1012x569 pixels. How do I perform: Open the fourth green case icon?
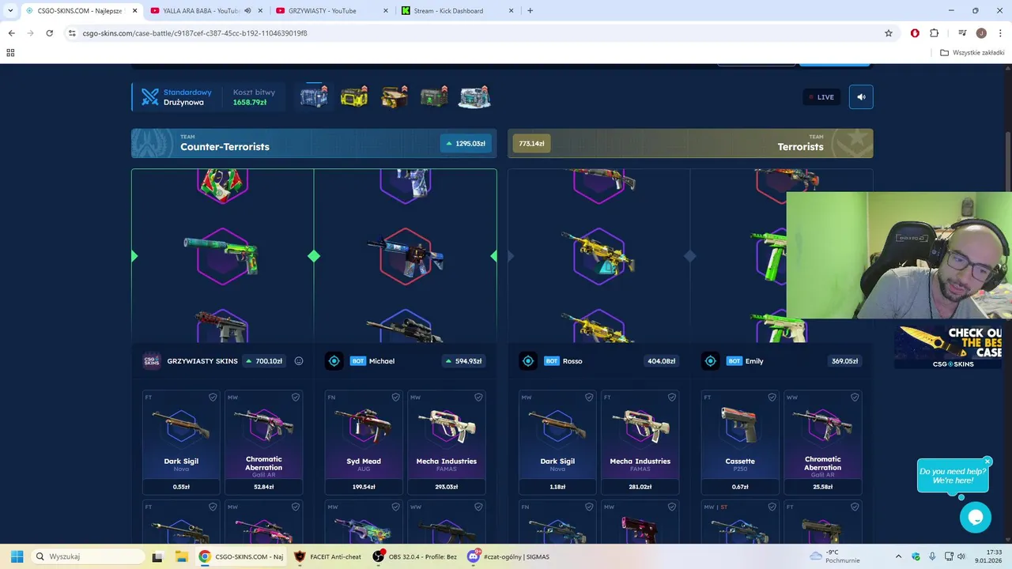click(434, 97)
